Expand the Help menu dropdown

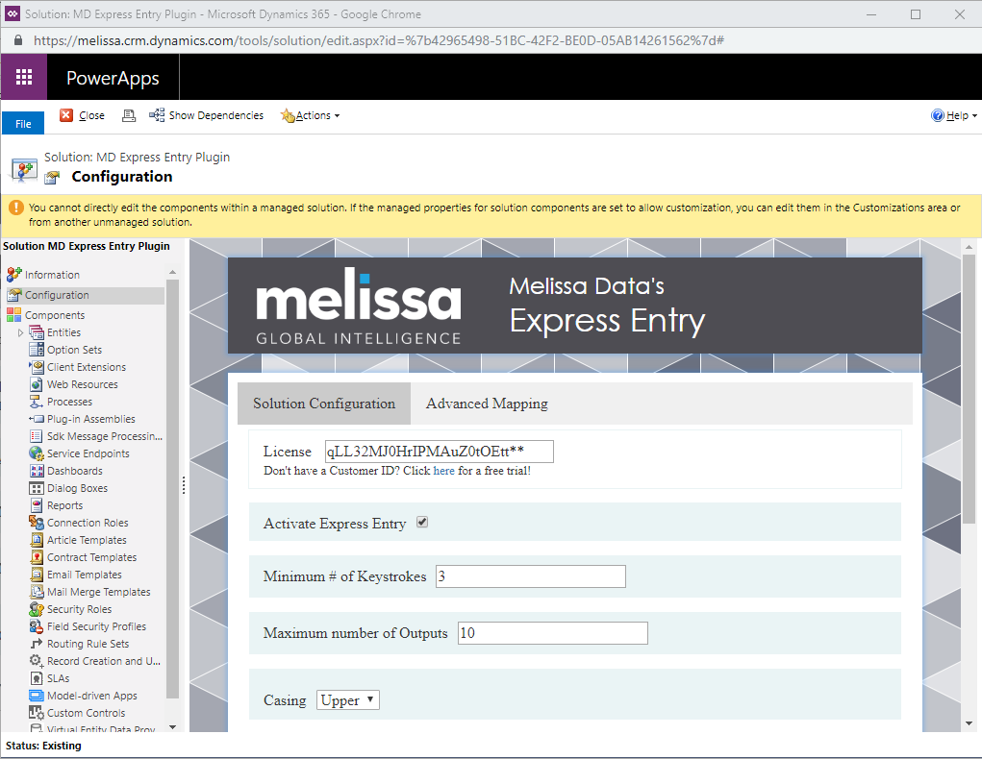point(954,115)
